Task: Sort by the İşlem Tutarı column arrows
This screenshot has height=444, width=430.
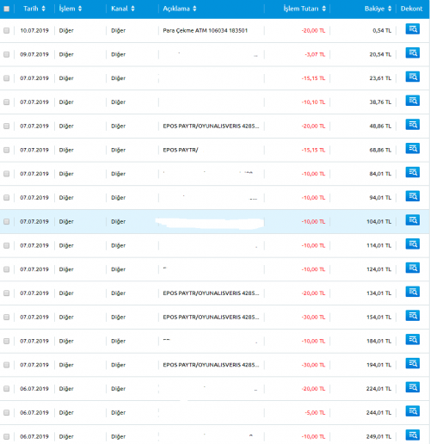Action: pos(323,9)
